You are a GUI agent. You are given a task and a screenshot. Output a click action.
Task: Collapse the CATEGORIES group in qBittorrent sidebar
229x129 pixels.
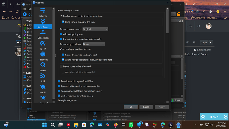24,73
